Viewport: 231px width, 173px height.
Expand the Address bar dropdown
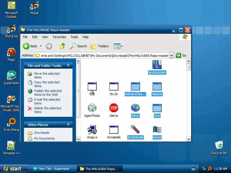point(171,55)
